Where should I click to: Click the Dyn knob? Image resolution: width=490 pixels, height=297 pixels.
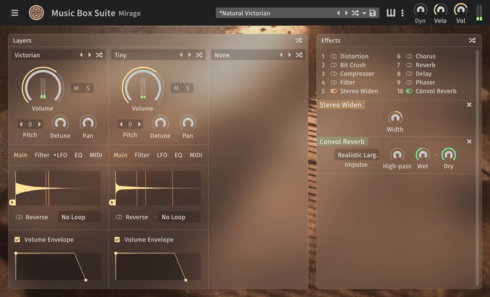click(420, 10)
